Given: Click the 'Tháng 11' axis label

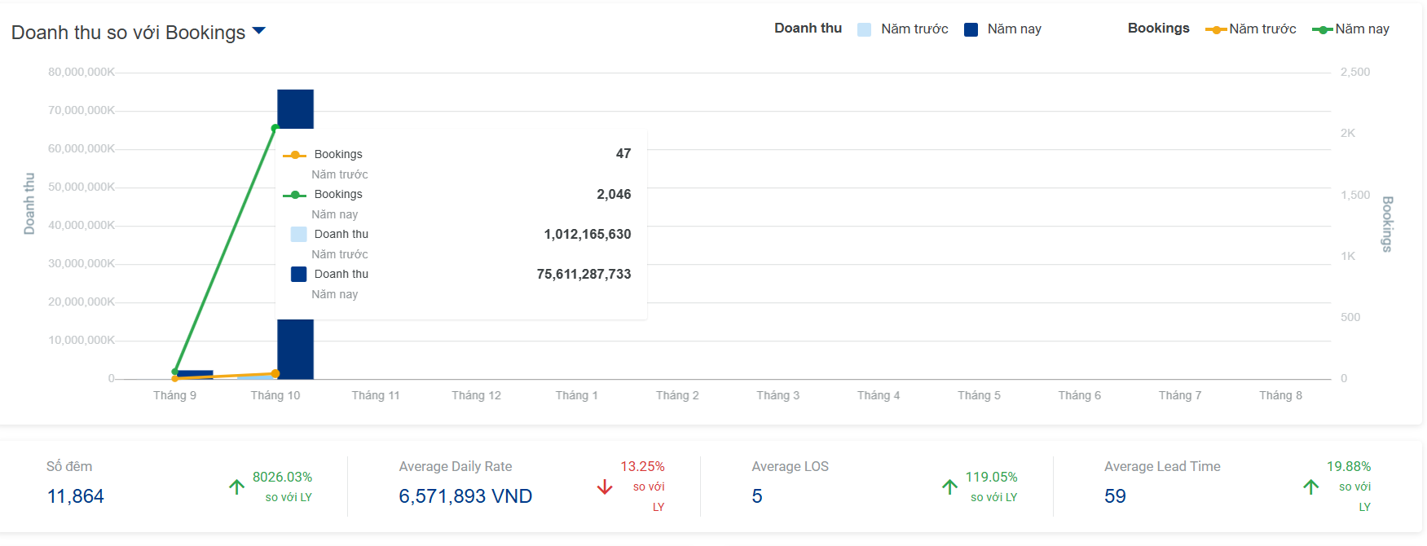Looking at the screenshot, I should point(376,395).
